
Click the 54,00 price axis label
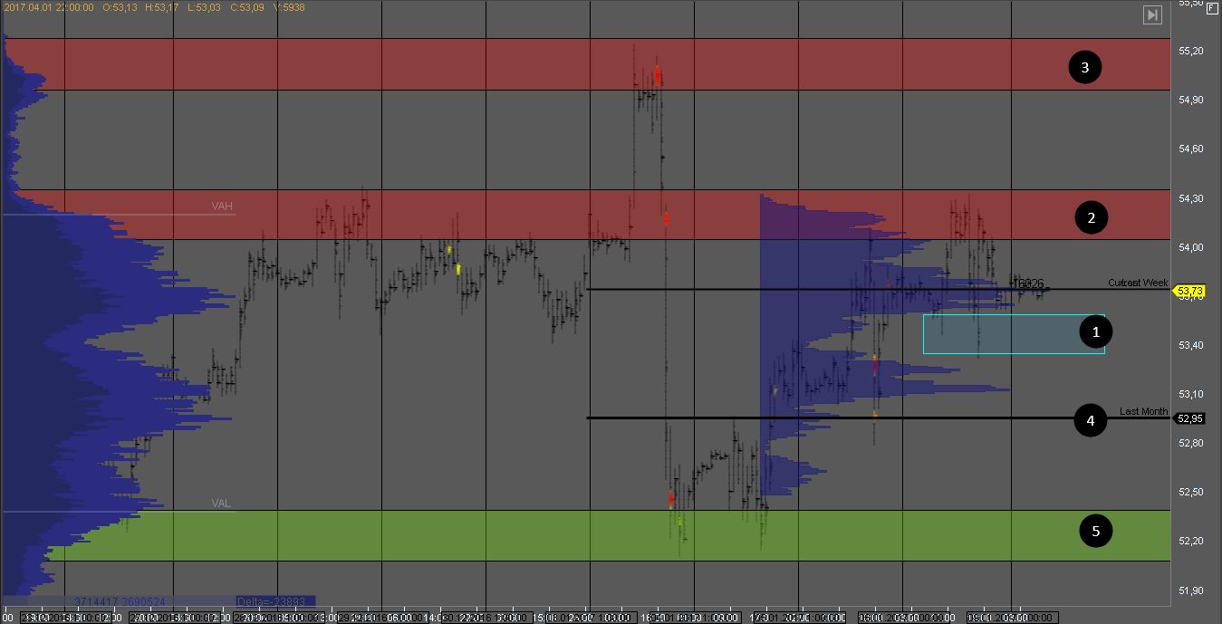pyautogui.click(x=1190, y=247)
